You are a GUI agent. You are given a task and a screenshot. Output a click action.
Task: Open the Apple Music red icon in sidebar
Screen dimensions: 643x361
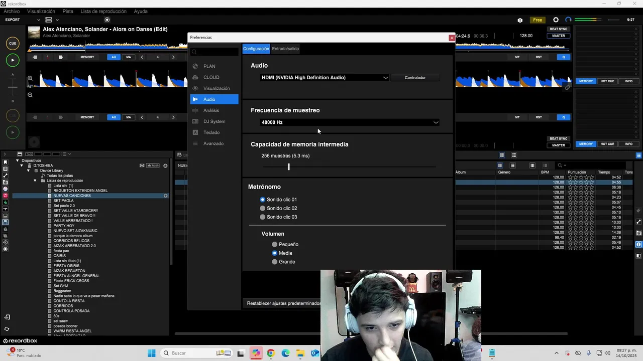pyautogui.click(x=6, y=196)
